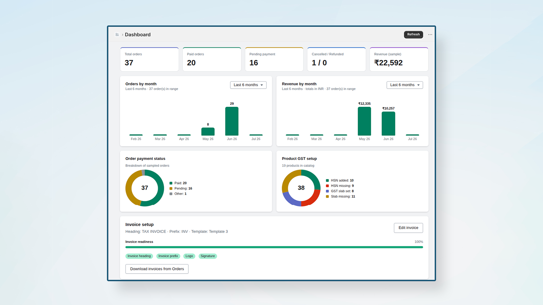Select the Pending payment summary card

coord(274,59)
